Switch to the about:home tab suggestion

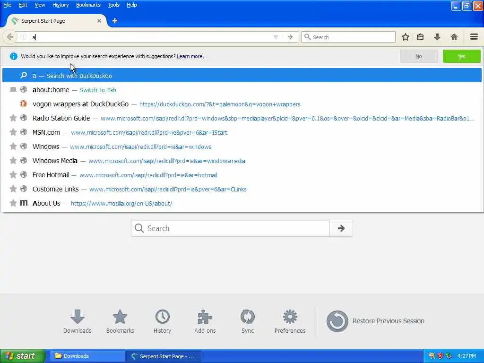pos(242,90)
